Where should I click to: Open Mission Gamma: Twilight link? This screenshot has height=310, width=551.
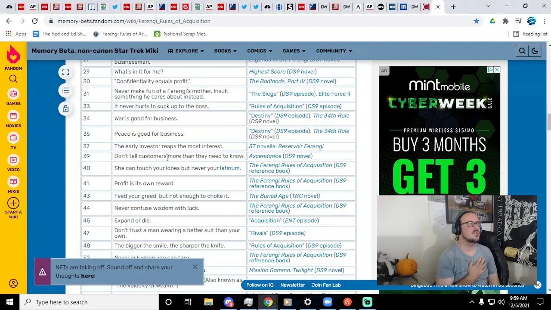[x=281, y=270]
